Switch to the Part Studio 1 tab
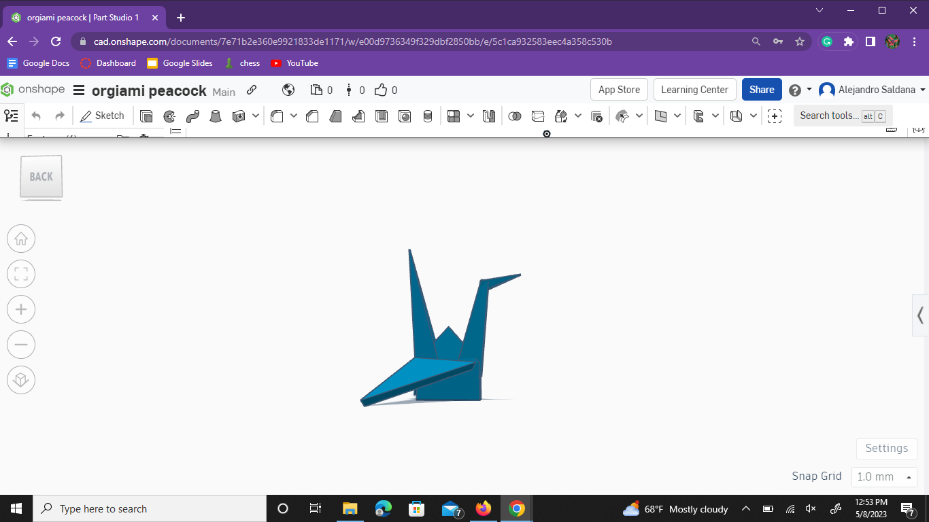Screen dimensions: 929x522 tap(82, 17)
